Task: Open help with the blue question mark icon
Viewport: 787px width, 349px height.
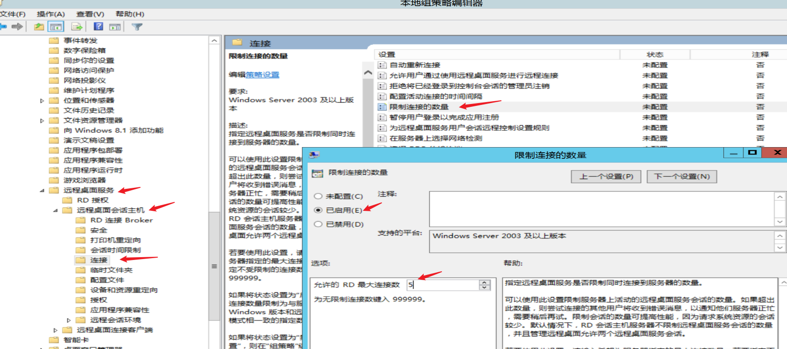Action: pyautogui.click(x=98, y=27)
